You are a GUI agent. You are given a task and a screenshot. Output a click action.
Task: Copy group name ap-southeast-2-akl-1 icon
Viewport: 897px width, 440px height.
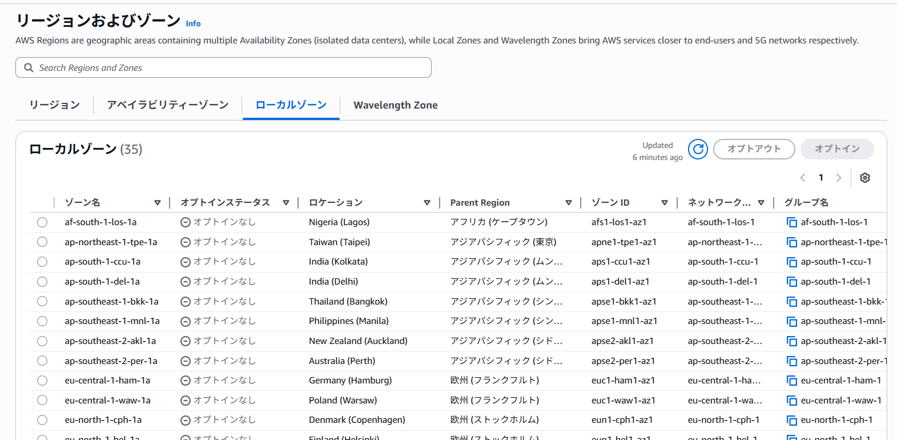(791, 341)
